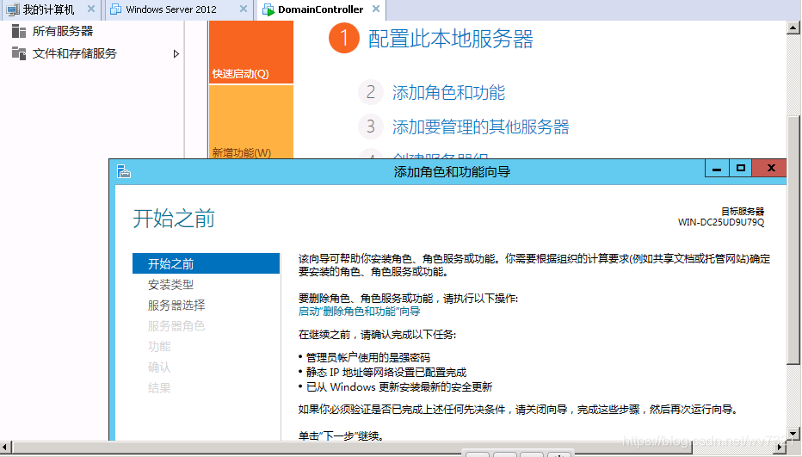
Task: Click the wizard title bar icon
Action: [124, 171]
